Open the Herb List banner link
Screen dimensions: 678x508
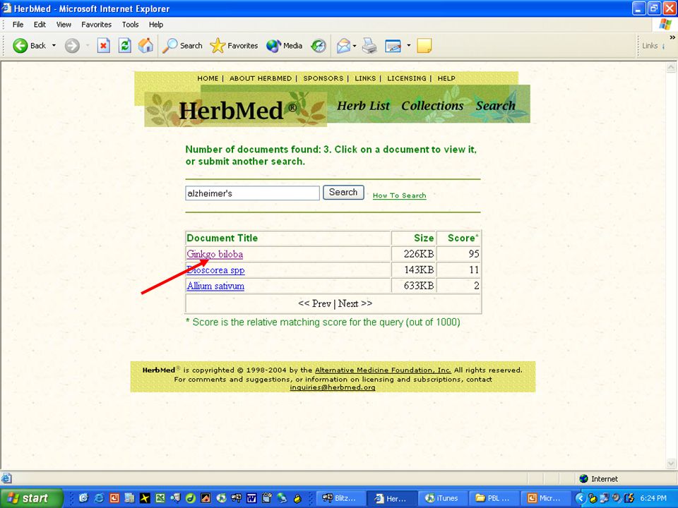(363, 106)
